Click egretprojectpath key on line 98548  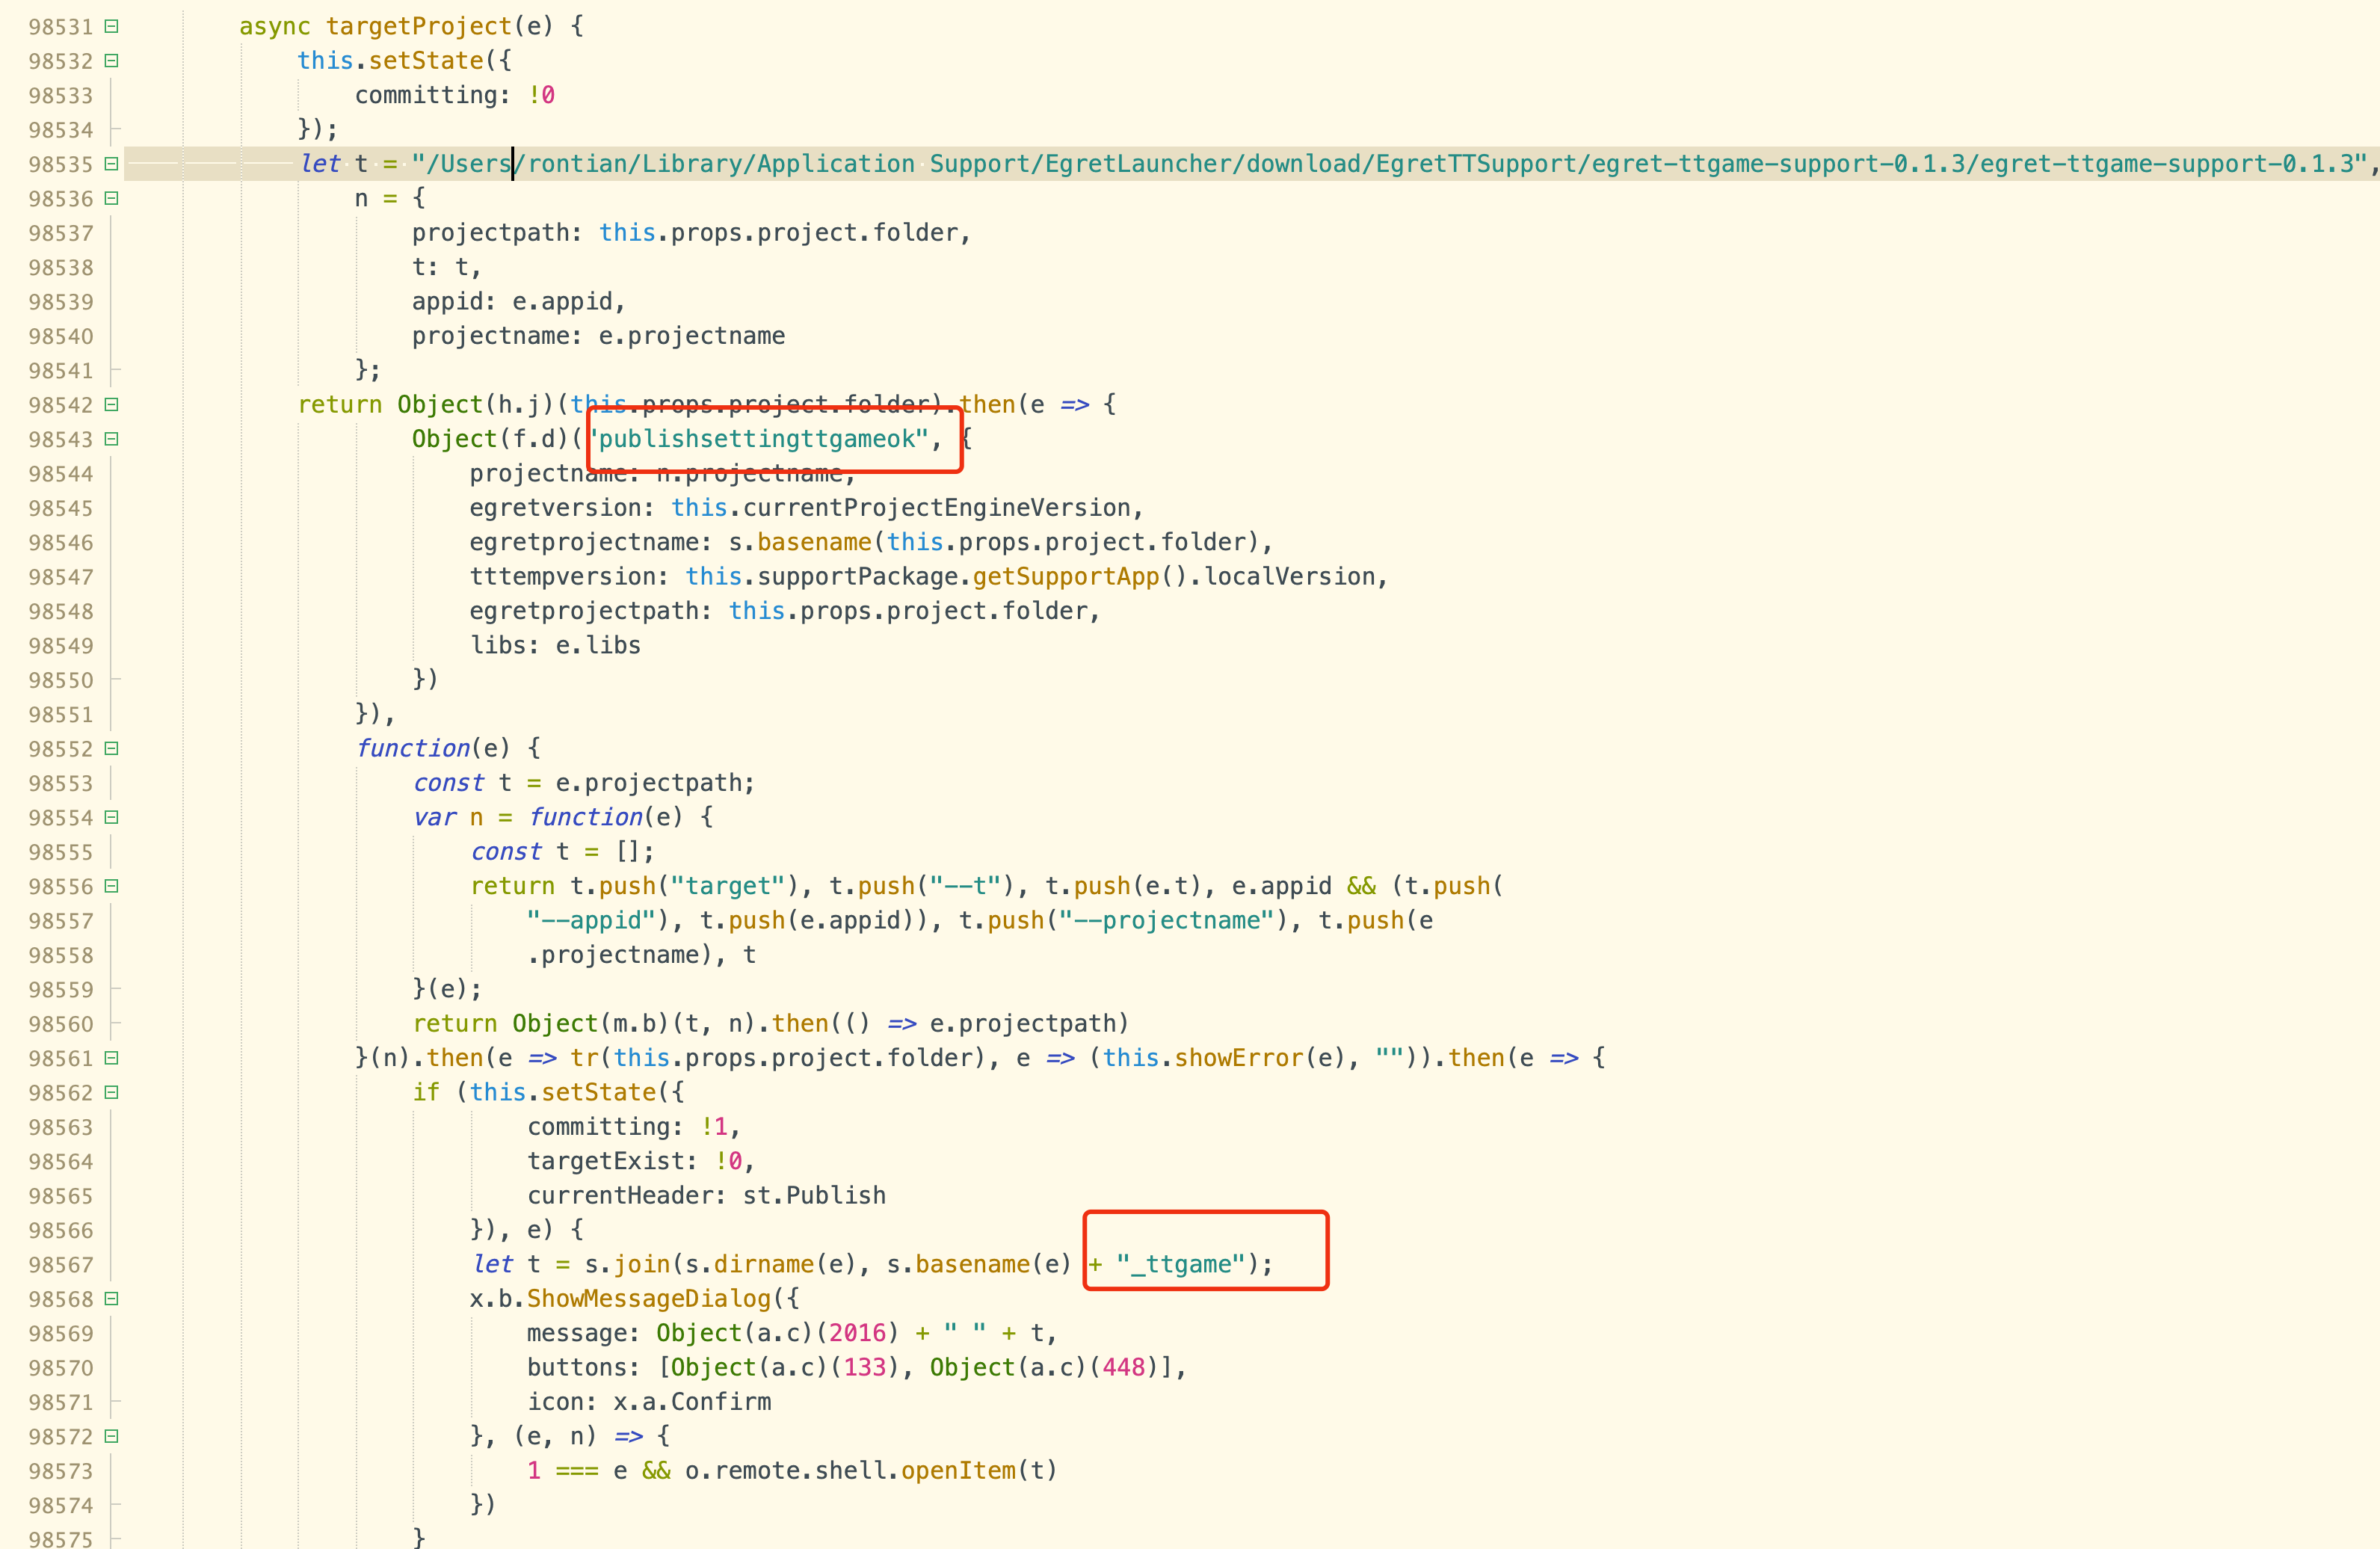[x=584, y=611]
